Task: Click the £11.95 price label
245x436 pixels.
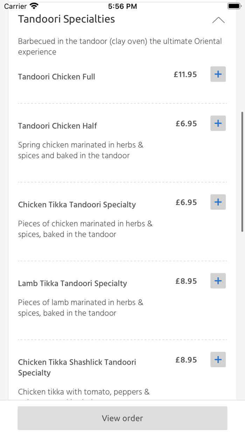Action: tap(185, 74)
